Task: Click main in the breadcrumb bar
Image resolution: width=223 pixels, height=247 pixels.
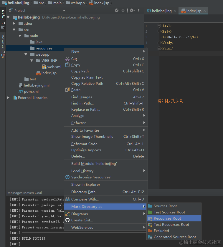Action: [x=55, y=3]
